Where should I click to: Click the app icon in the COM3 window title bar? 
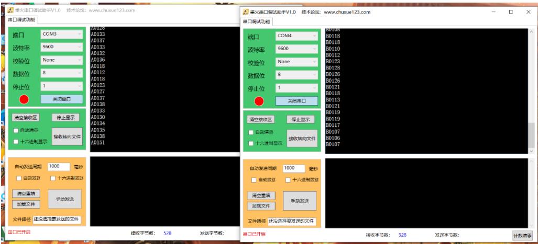[10, 10]
